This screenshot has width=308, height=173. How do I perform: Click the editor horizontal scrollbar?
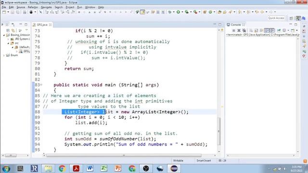124,156
